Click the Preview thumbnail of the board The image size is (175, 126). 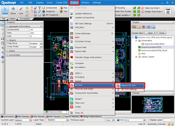[x=153, y=104]
